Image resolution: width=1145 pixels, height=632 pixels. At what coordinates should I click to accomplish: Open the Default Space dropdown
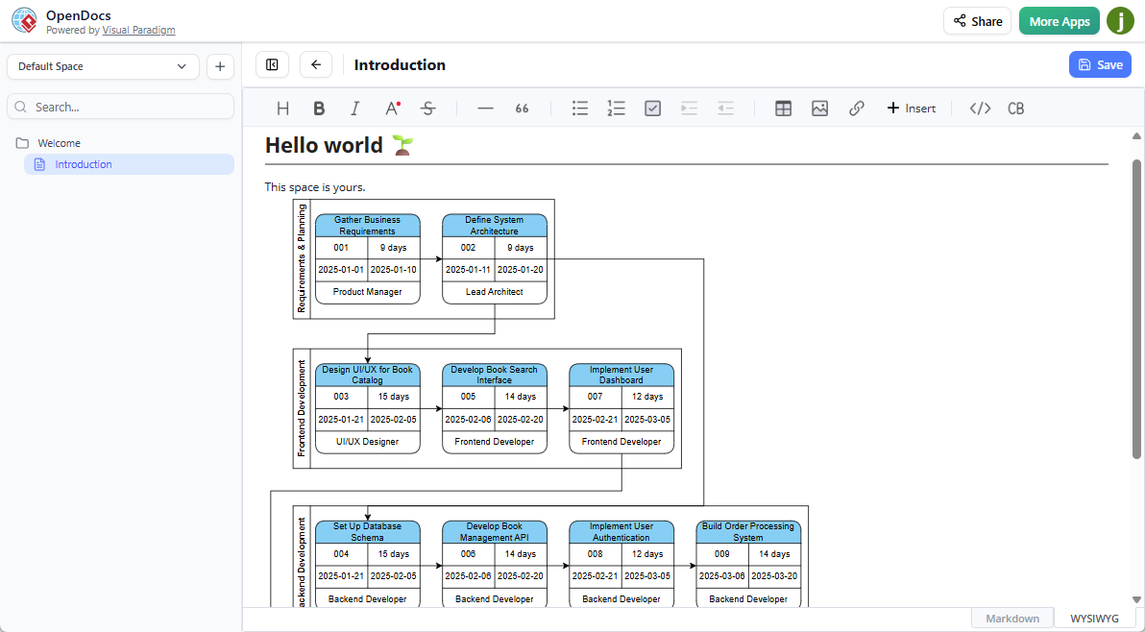tap(103, 66)
